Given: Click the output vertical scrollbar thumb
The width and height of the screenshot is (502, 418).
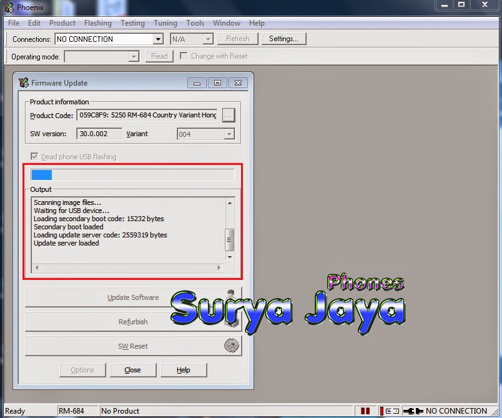Looking at the screenshot, I should [x=229, y=239].
